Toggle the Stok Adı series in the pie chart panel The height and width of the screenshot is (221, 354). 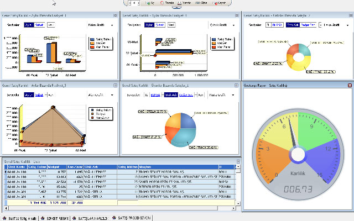[170, 94]
